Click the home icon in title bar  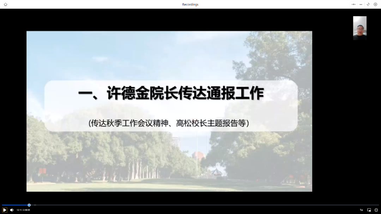pyautogui.click(x=5, y=4)
